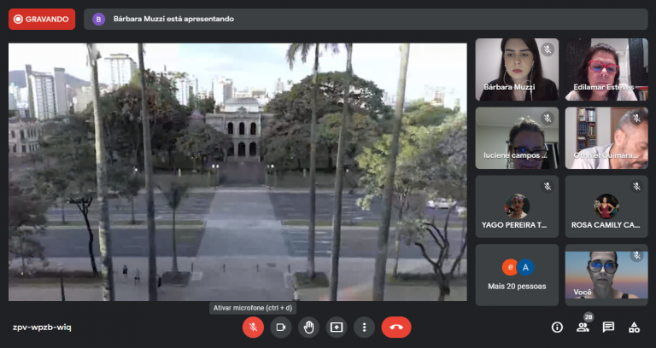The width and height of the screenshot is (656, 348).
Task: Select the shared presentation video of the building
Action: pos(237,172)
